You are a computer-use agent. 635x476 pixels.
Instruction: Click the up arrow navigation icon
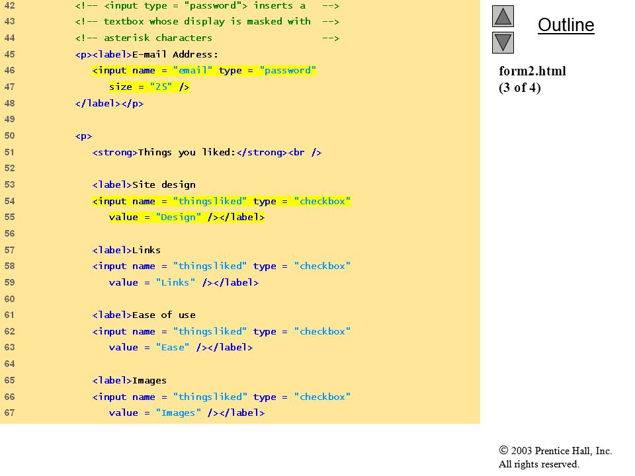pos(503,16)
